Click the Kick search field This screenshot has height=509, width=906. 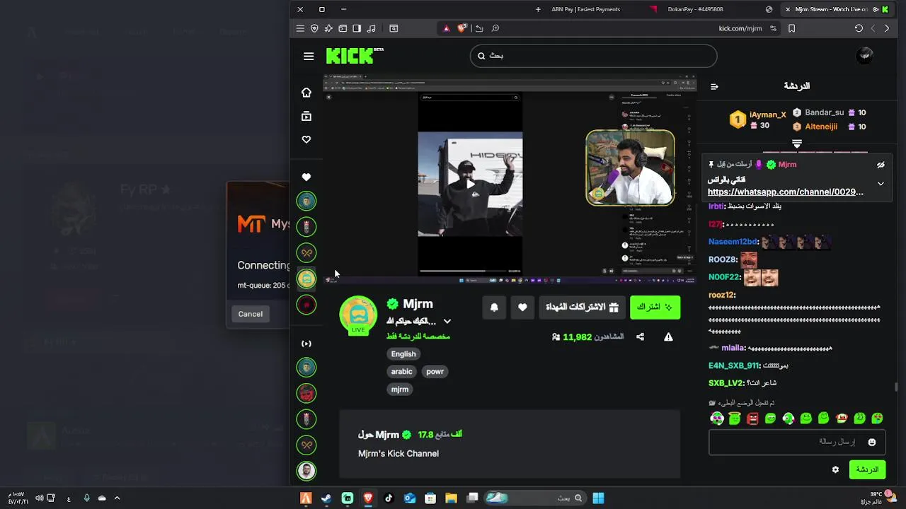(x=593, y=56)
